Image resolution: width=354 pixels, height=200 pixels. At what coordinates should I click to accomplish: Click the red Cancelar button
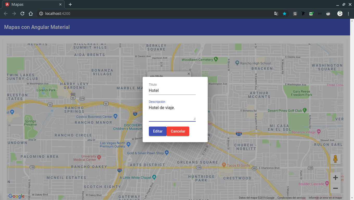178,131
